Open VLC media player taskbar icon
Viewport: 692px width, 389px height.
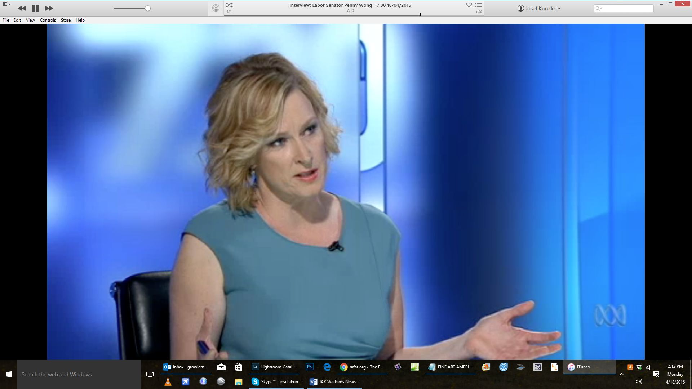tap(168, 382)
